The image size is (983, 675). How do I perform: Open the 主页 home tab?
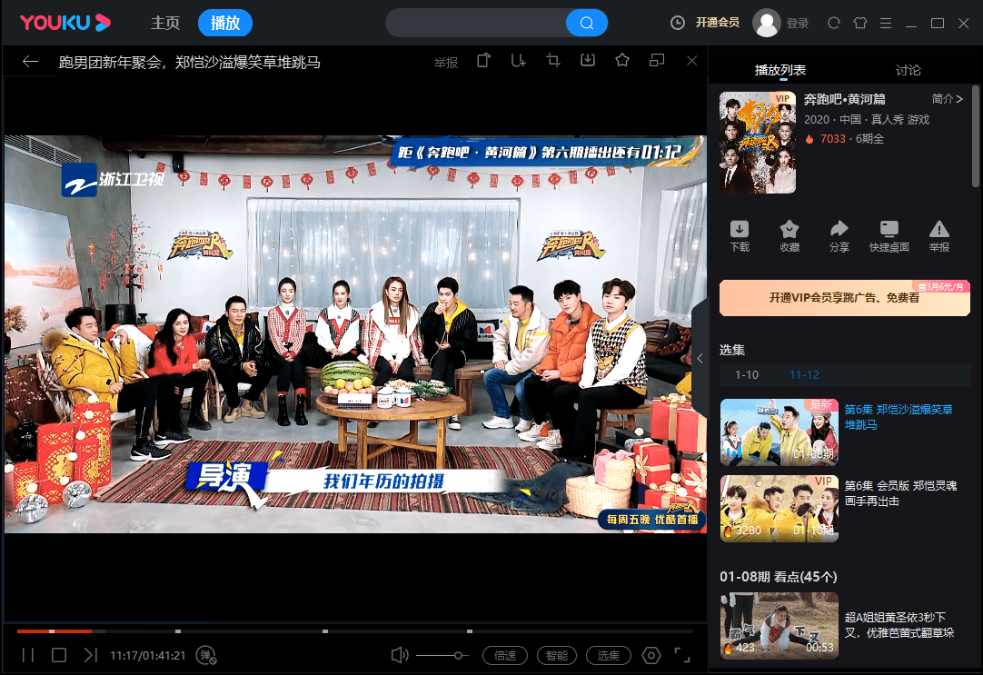coord(165,24)
